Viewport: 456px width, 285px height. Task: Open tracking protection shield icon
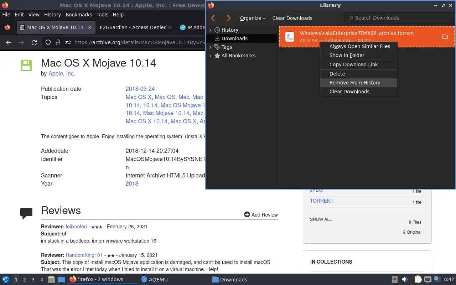[x=48, y=42]
